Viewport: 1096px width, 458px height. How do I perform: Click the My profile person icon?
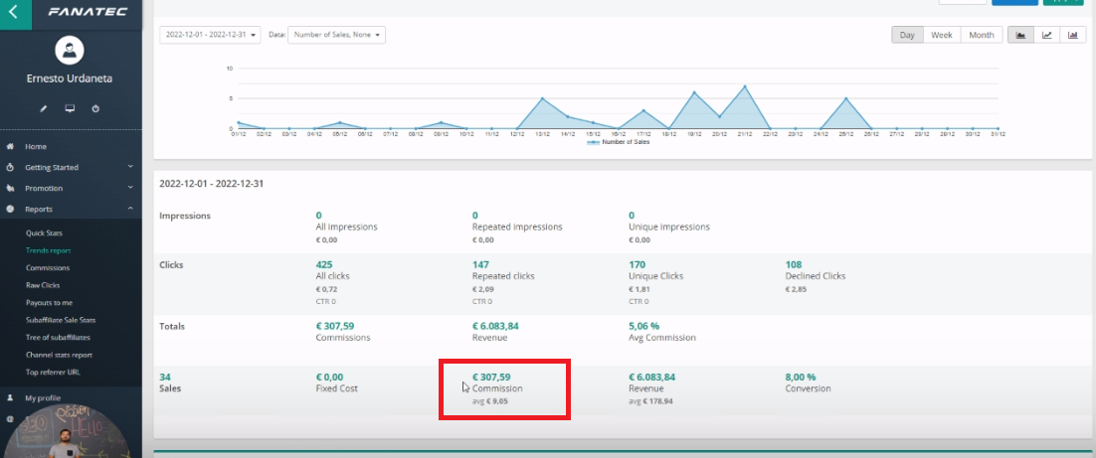point(11,398)
